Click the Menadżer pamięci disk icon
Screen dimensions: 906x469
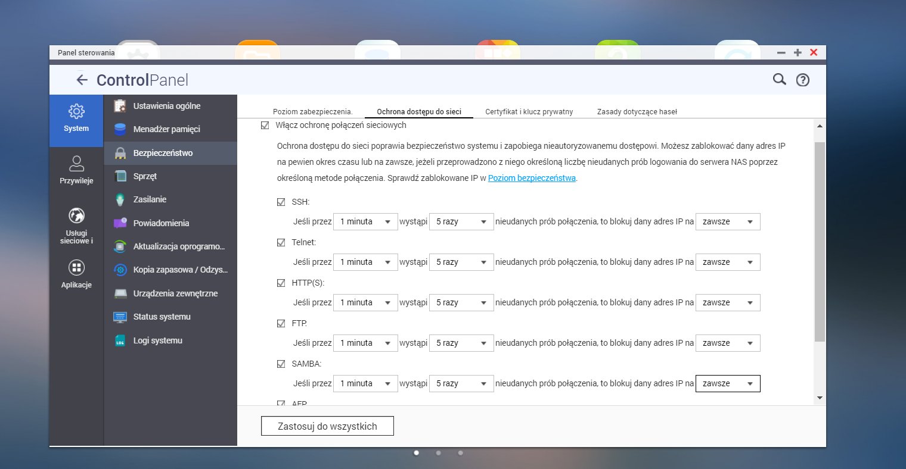[120, 129]
